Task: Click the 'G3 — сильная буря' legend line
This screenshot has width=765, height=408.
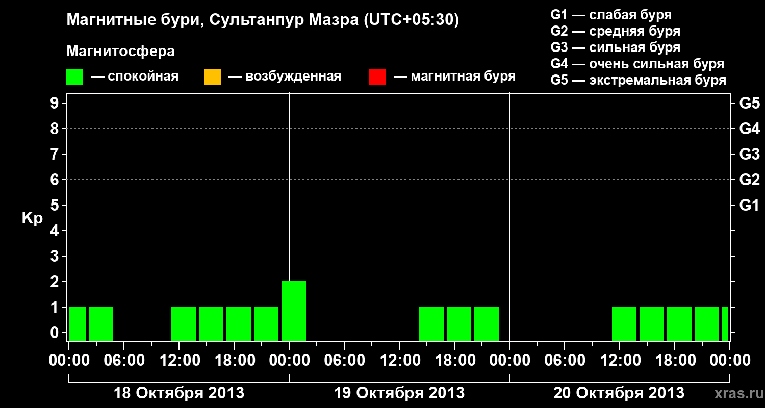Action: click(x=616, y=47)
